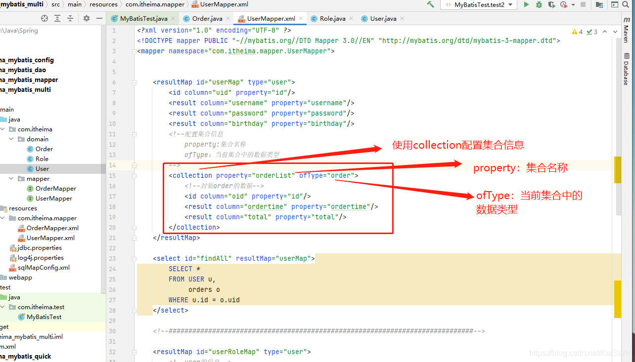Image resolution: width=635 pixels, height=362 pixels.
Task: Click the locate opened file target icon
Action: (45, 18)
